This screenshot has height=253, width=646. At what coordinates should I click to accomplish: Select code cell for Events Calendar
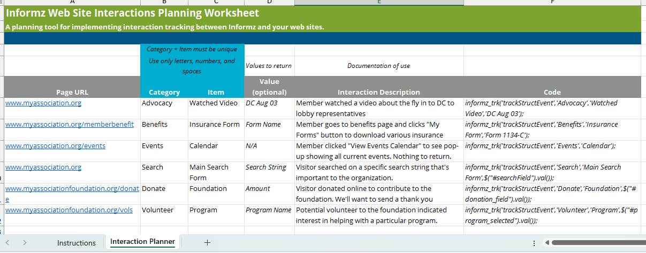click(552, 151)
